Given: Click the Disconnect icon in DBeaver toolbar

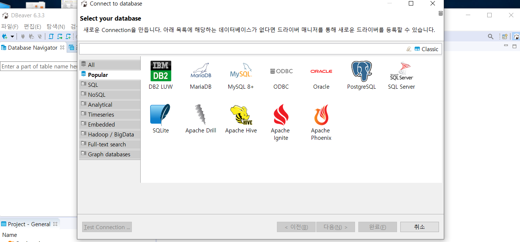Looking at the screenshot, I should 40,36.
